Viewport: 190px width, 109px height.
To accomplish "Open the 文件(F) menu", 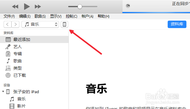I will pyautogui.click(x=9, y=16).
